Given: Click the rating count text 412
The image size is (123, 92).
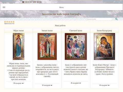Looking at the screenshot, I should point(9,24).
